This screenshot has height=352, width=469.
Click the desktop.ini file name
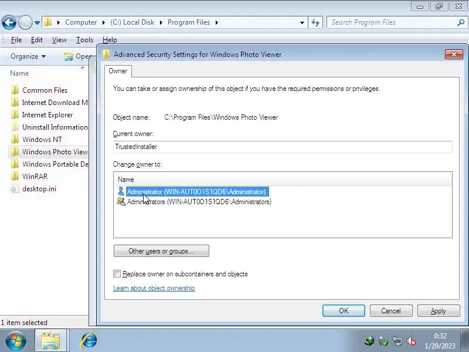[x=39, y=188]
